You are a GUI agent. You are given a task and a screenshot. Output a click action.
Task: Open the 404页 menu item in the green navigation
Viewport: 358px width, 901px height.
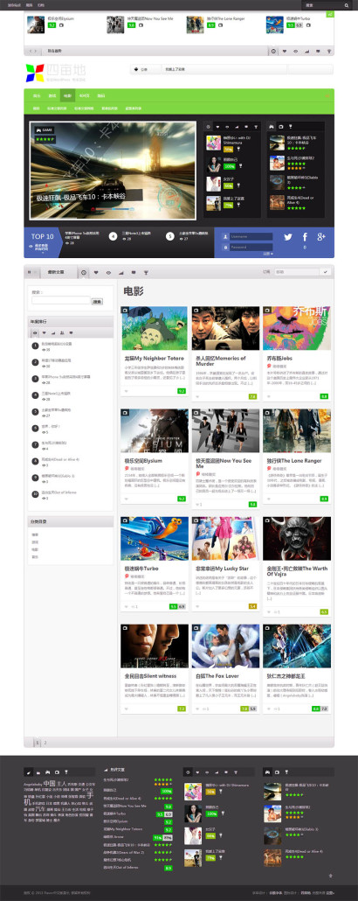tap(84, 95)
